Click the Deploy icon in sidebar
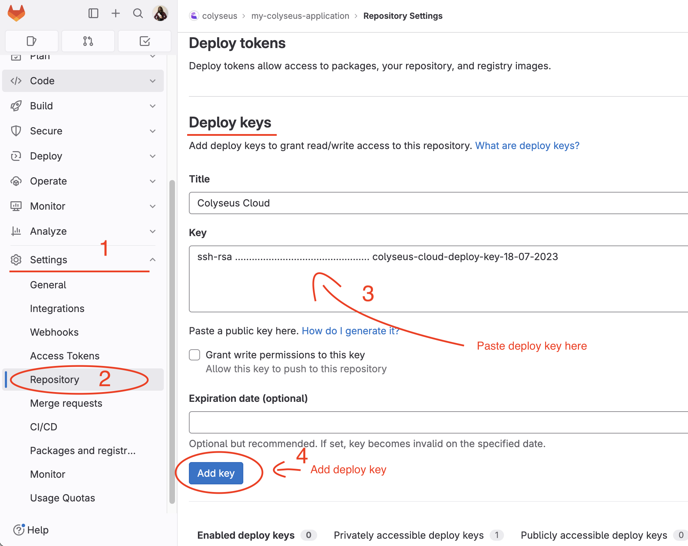The width and height of the screenshot is (688, 546). [x=16, y=156]
